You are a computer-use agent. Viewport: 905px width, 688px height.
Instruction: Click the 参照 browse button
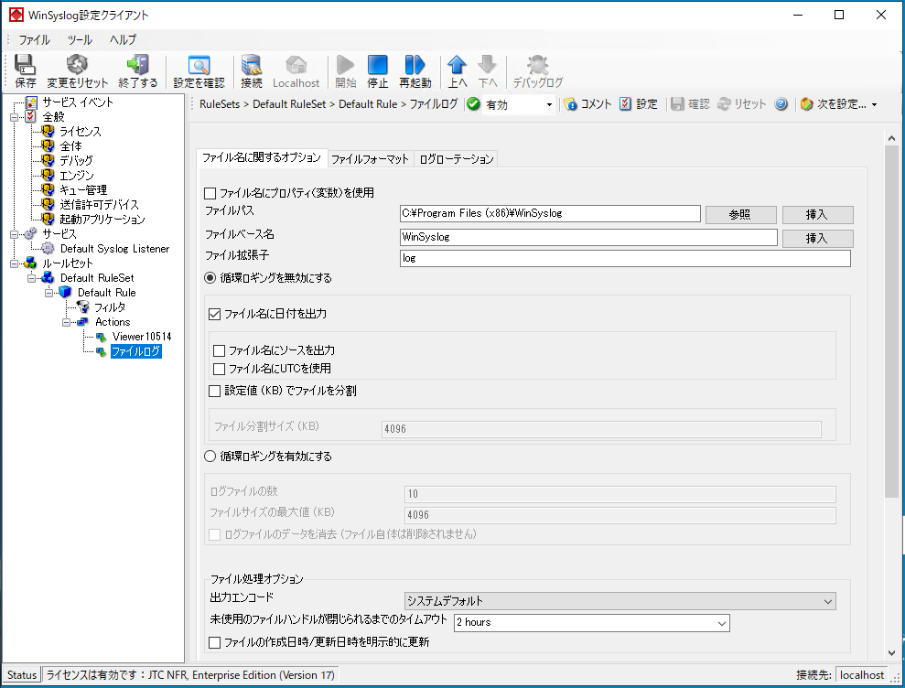coord(740,215)
